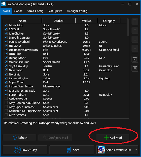Open the Game Config tab
This screenshot has height=157, width=141.
click(35, 11)
